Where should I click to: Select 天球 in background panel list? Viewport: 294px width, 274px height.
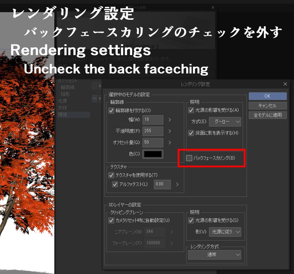click(x=62, y=108)
